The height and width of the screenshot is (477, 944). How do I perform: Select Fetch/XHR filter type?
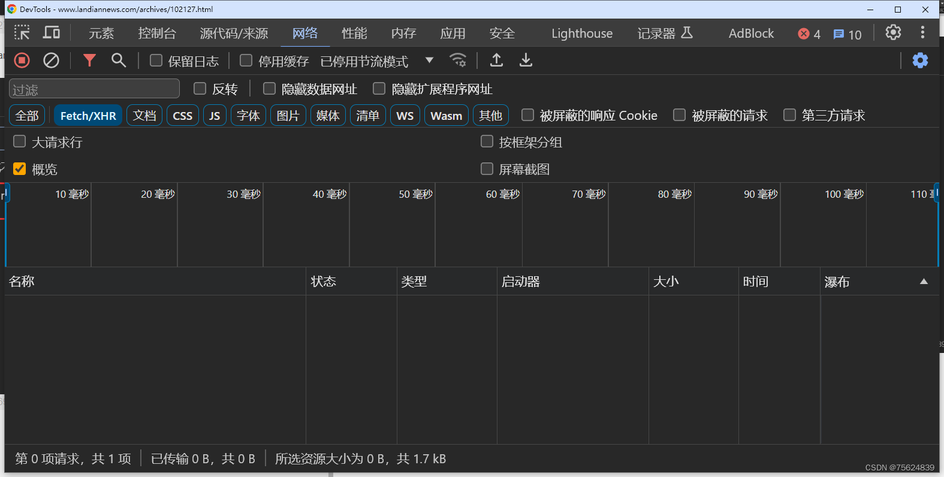(x=88, y=115)
